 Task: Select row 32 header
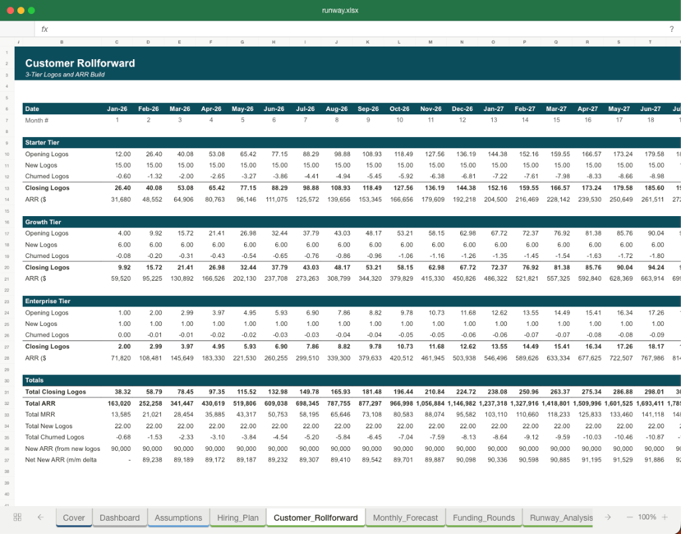[x=7, y=403]
